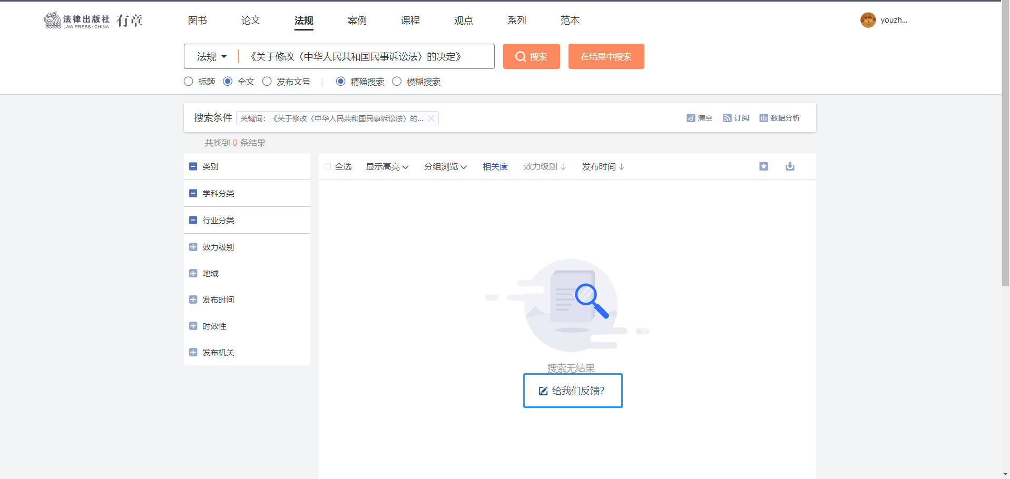Select the 模糊搜索 radio option
This screenshot has height=479, width=1010.
pos(397,82)
